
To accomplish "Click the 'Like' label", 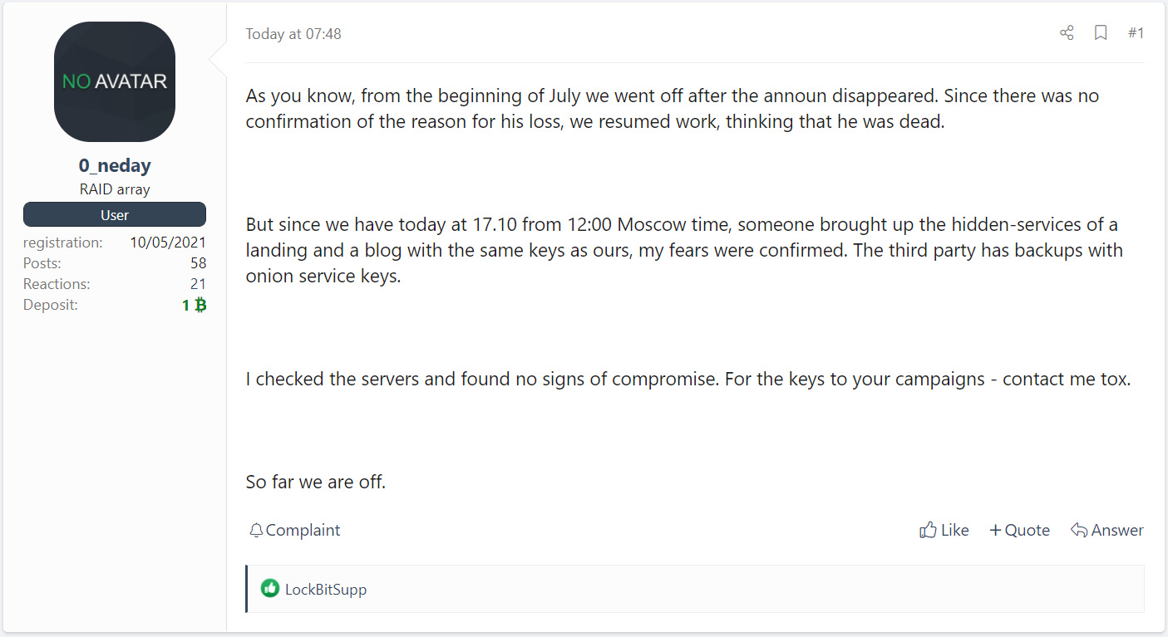I will (954, 529).
